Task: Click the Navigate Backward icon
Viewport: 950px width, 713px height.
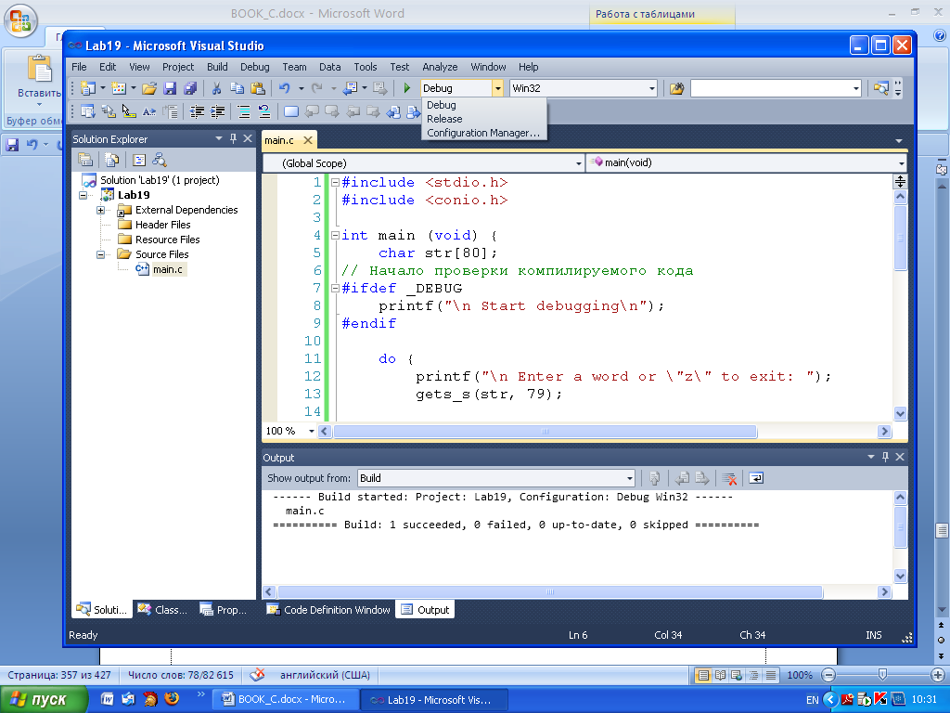Action: coord(350,88)
